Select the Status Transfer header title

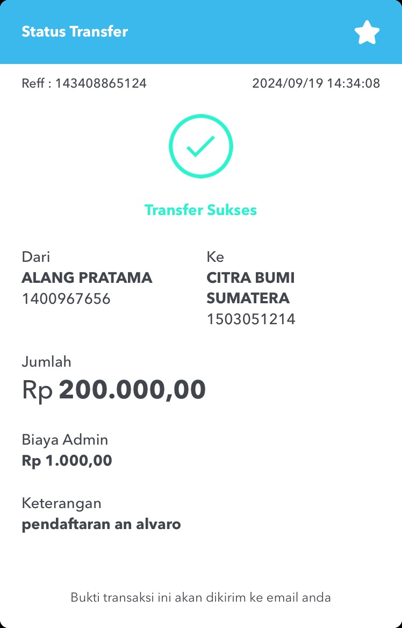click(x=75, y=32)
